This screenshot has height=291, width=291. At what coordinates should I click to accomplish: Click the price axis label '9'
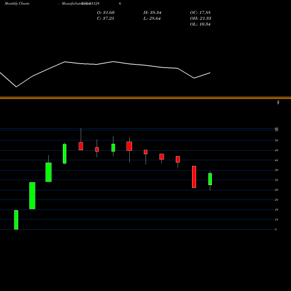click(276, 229)
